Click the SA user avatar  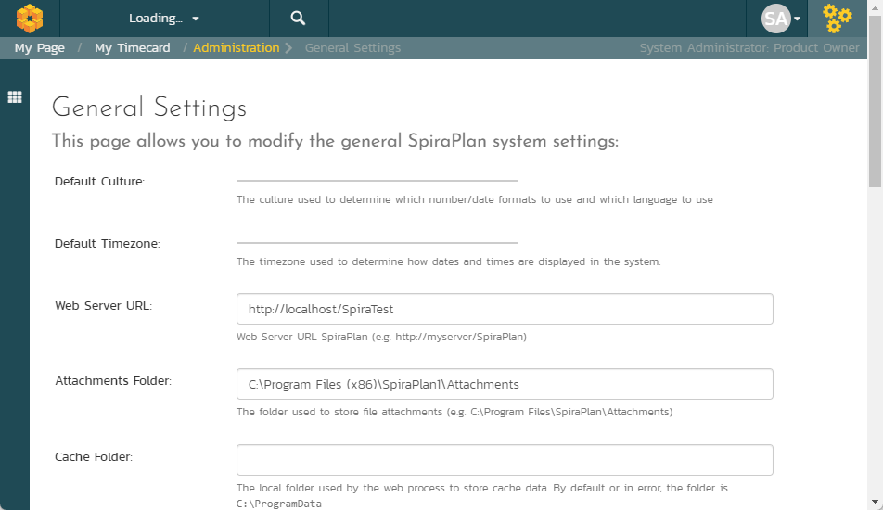coord(775,18)
